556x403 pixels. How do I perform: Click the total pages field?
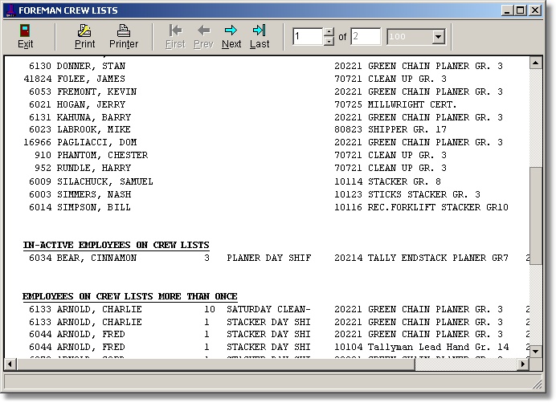(365, 37)
